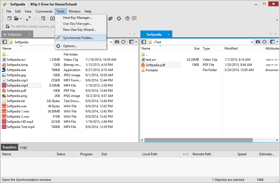Click the speech bubble feedback icon
The width and height of the screenshot is (280, 183).
tap(134, 18)
